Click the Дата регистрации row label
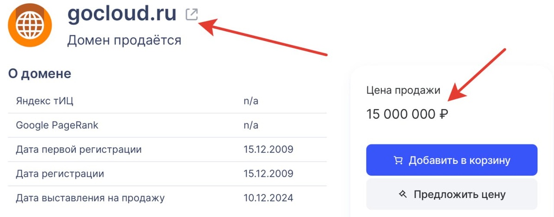 60,174
